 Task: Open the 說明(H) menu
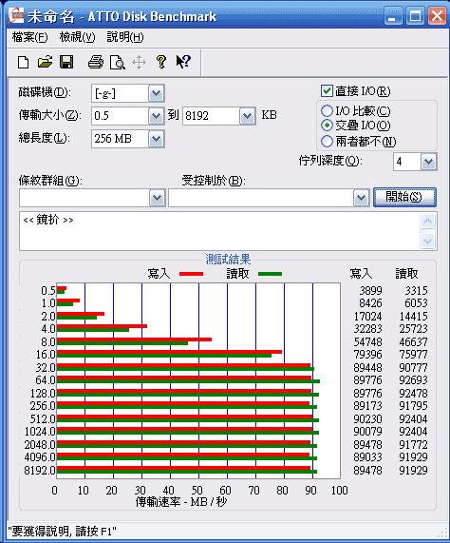[124, 37]
